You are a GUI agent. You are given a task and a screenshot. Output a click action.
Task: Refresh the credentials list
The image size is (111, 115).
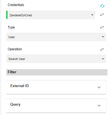click(102, 6)
